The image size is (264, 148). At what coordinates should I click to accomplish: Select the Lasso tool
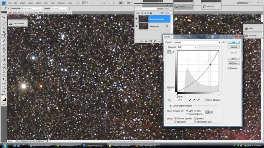pyautogui.click(x=4, y=25)
